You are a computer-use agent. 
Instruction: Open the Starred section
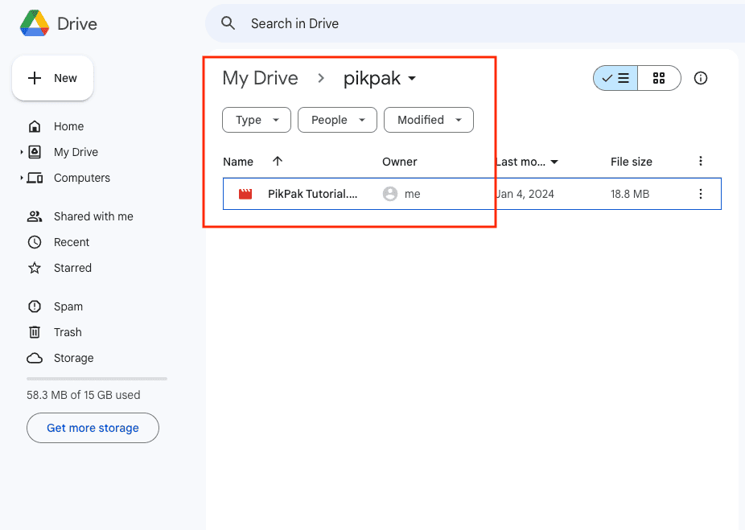(72, 268)
